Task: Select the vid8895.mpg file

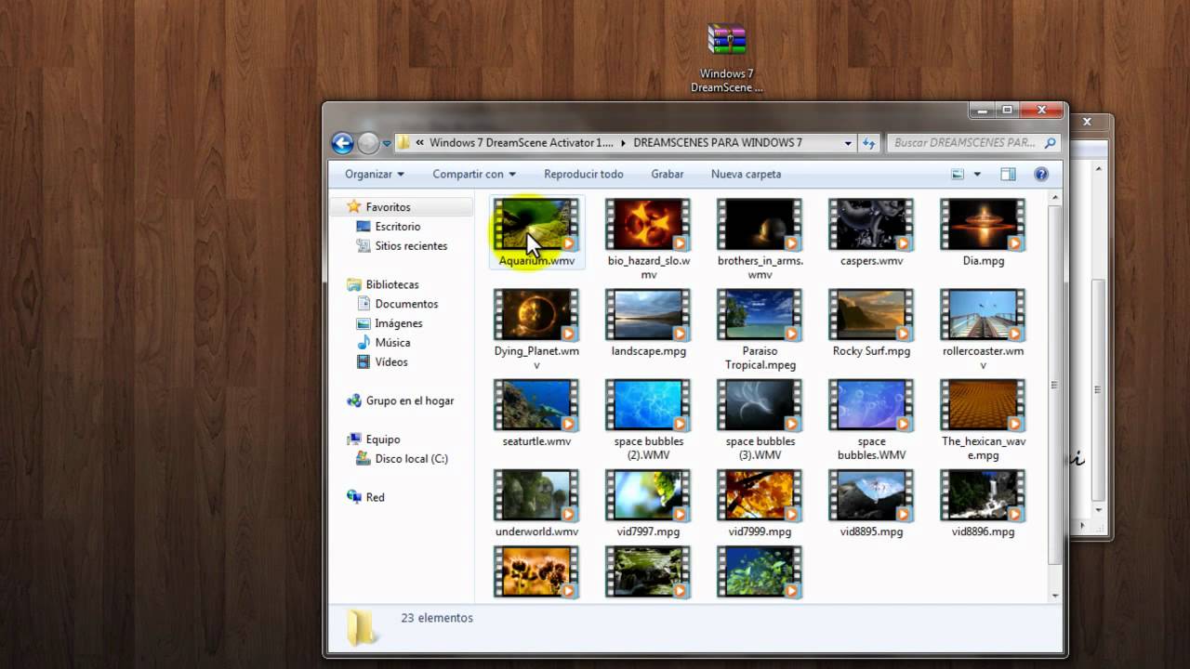Action: pos(871,503)
